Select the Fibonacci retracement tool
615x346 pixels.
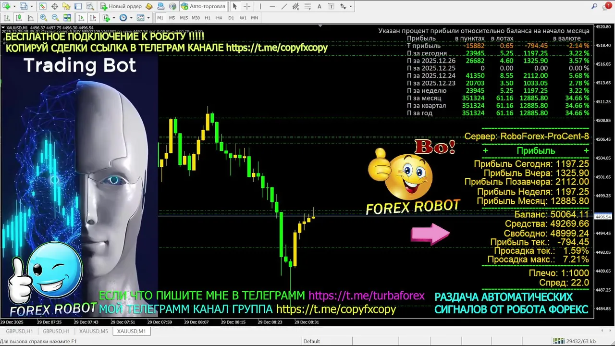[307, 6]
